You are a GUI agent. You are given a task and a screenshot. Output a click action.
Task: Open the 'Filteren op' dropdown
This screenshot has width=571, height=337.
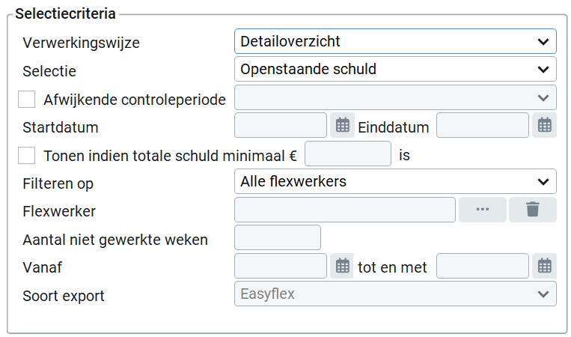pyautogui.click(x=395, y=181)
